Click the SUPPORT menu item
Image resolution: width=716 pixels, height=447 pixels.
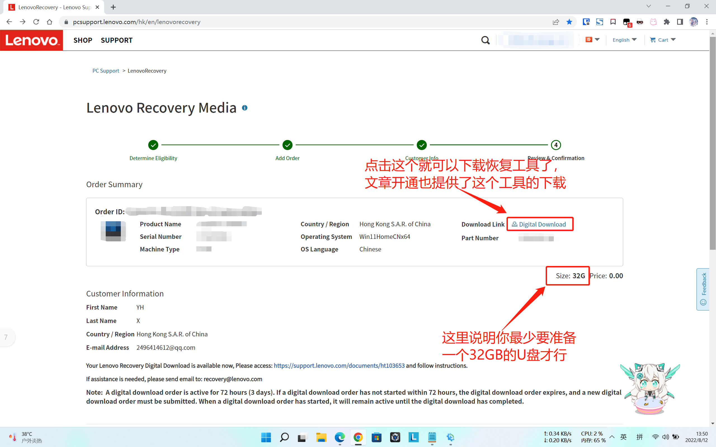(x=117, y=40)
